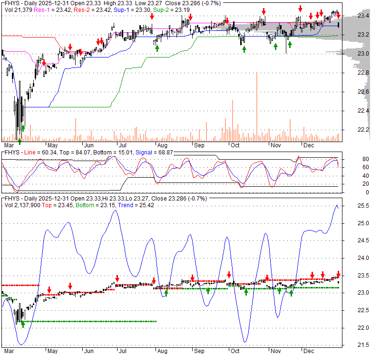The height and width of the screenshot is (354, 371).
Task: Click the 20 level on oscillator axis
Action: coord(366,184)
